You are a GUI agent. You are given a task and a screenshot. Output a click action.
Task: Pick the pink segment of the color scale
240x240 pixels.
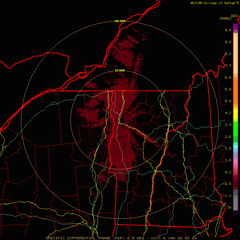tap(235, 162)
